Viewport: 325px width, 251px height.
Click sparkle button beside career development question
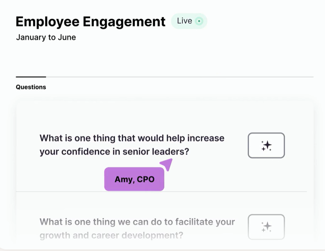coord(266,227)
